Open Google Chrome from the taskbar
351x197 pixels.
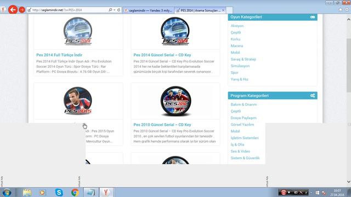tap(75, 192)
